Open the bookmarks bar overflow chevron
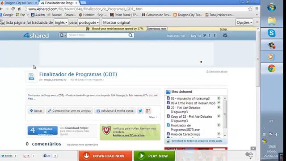This screenshot has width=286, height=161. pos(257,15)
